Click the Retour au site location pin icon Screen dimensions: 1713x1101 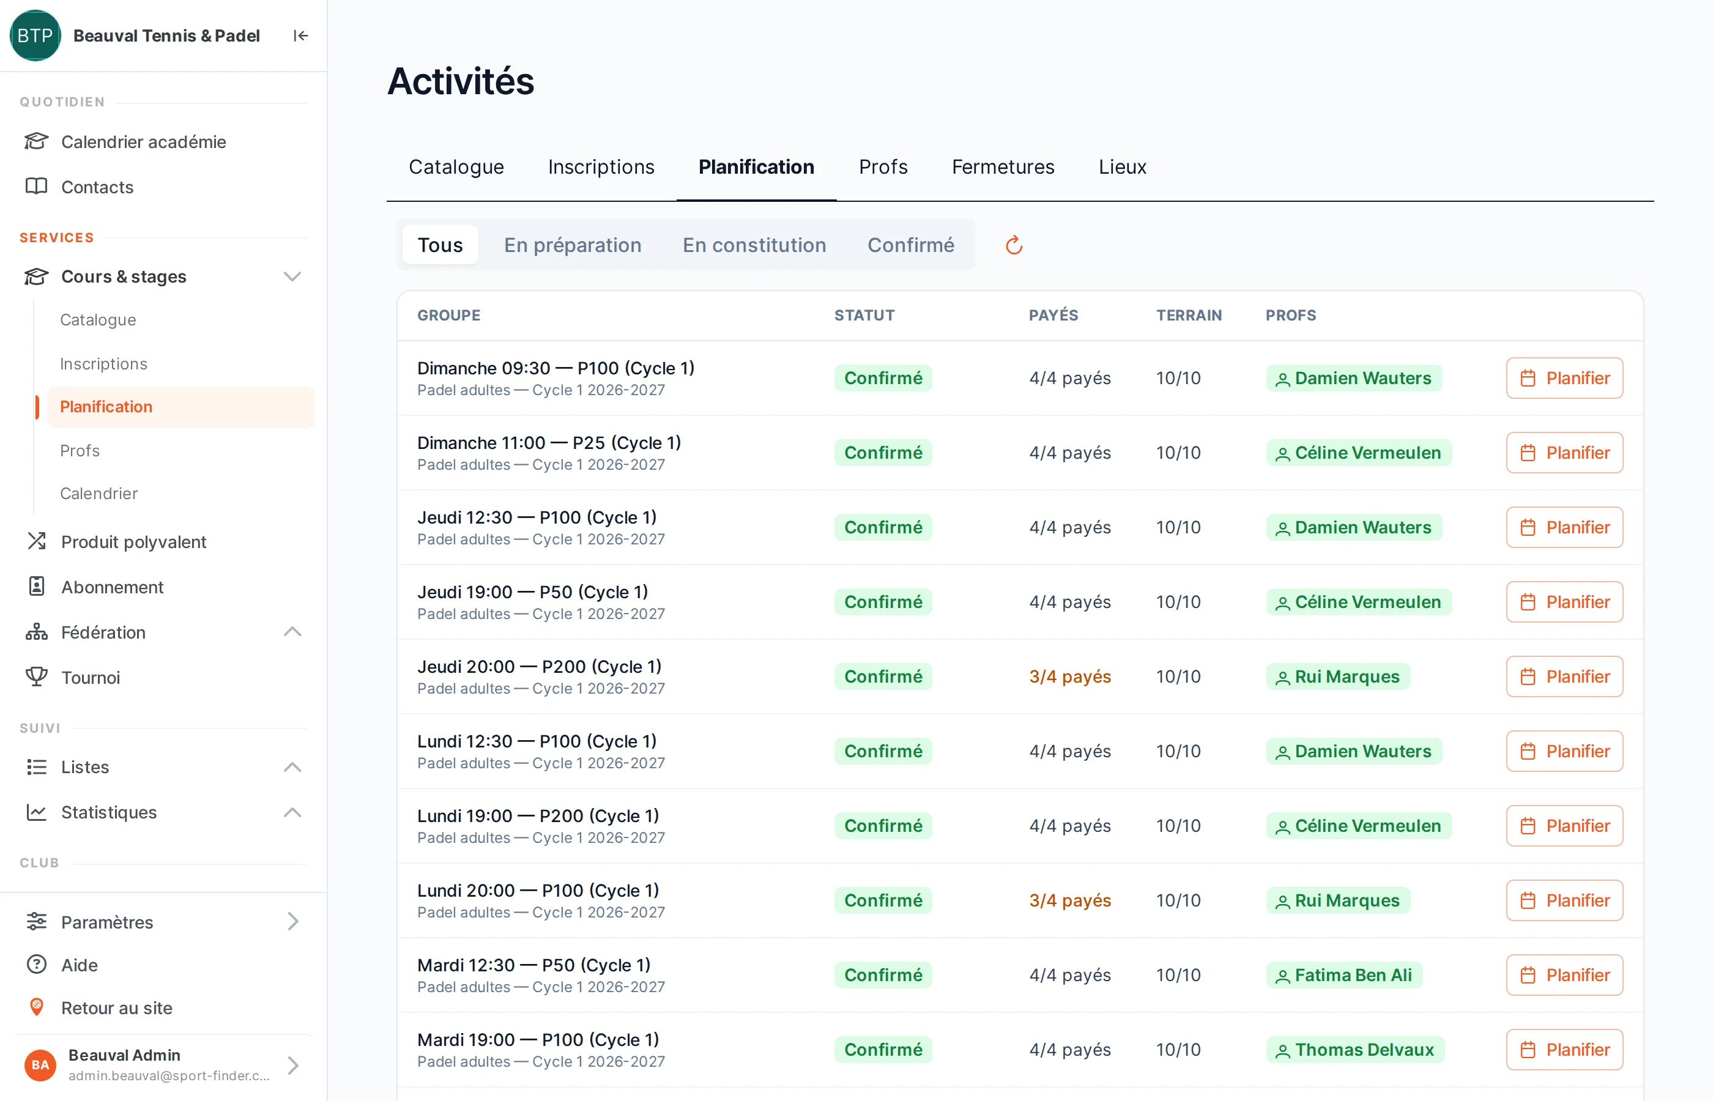click(x=37, y=1007)
